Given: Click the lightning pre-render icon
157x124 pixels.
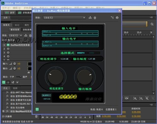Looking at the screenshot, I should 17,82.
